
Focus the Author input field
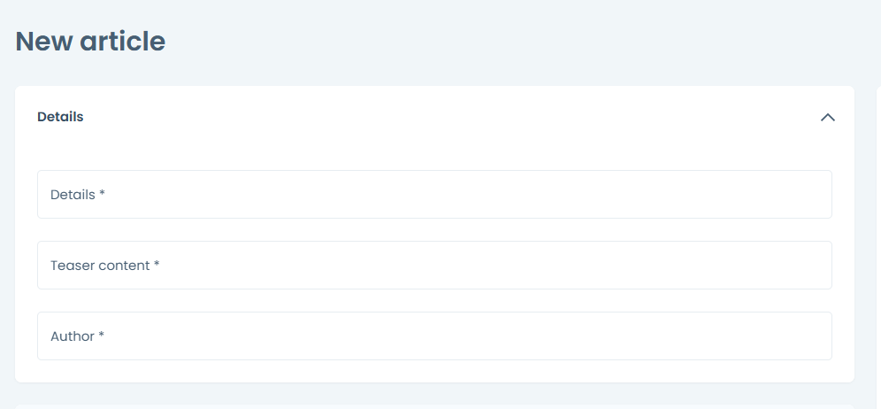coord(433,336)
